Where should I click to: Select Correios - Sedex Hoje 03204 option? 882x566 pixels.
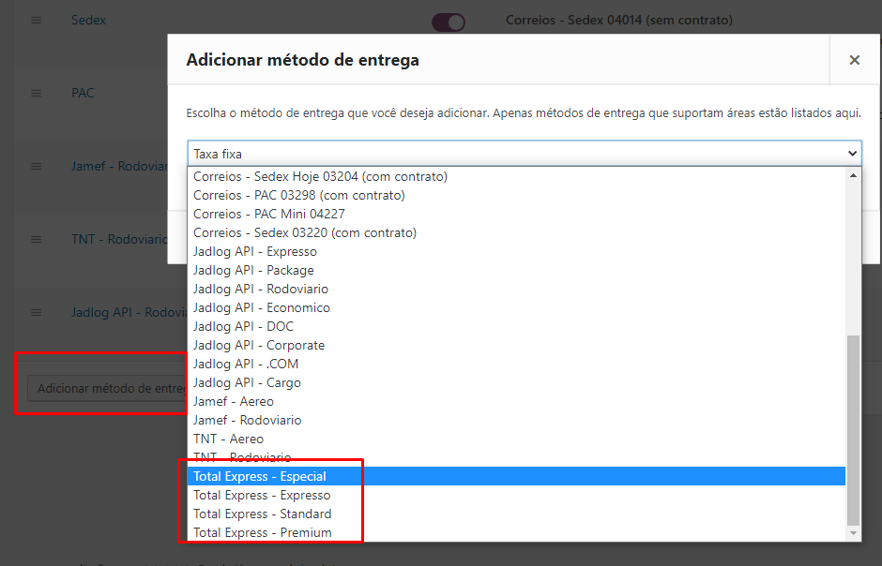click(516, 176)
